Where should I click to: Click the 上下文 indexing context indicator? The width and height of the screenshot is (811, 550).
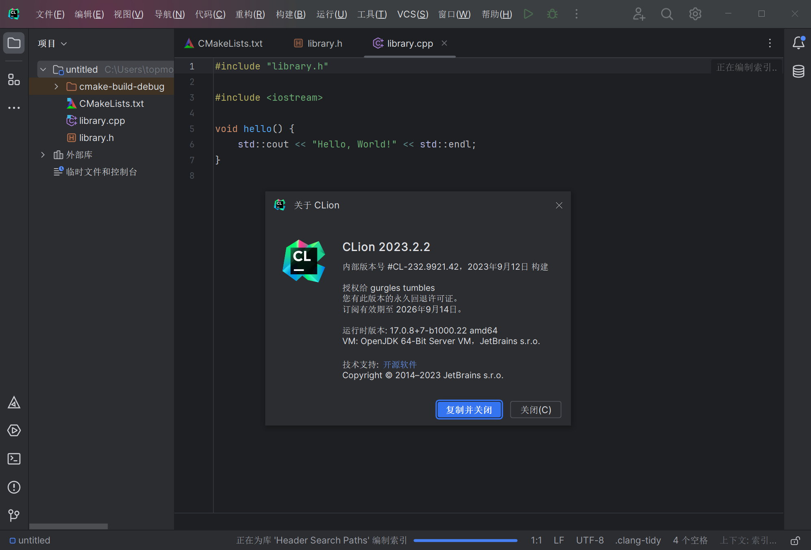coord(748,541)
